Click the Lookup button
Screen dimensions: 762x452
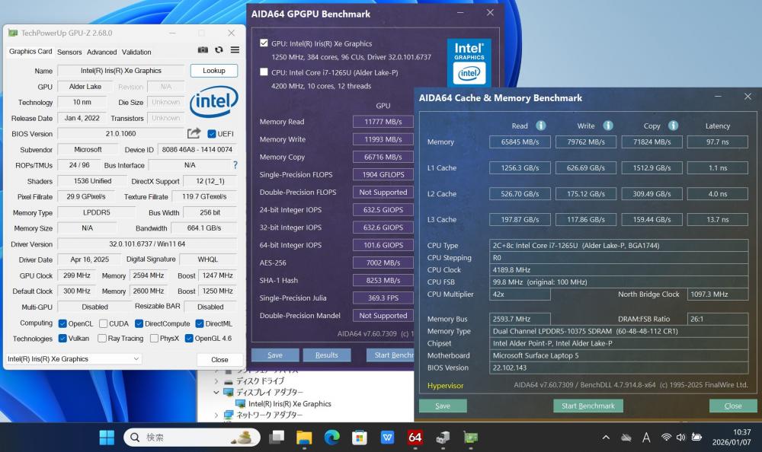click(213, 71)
